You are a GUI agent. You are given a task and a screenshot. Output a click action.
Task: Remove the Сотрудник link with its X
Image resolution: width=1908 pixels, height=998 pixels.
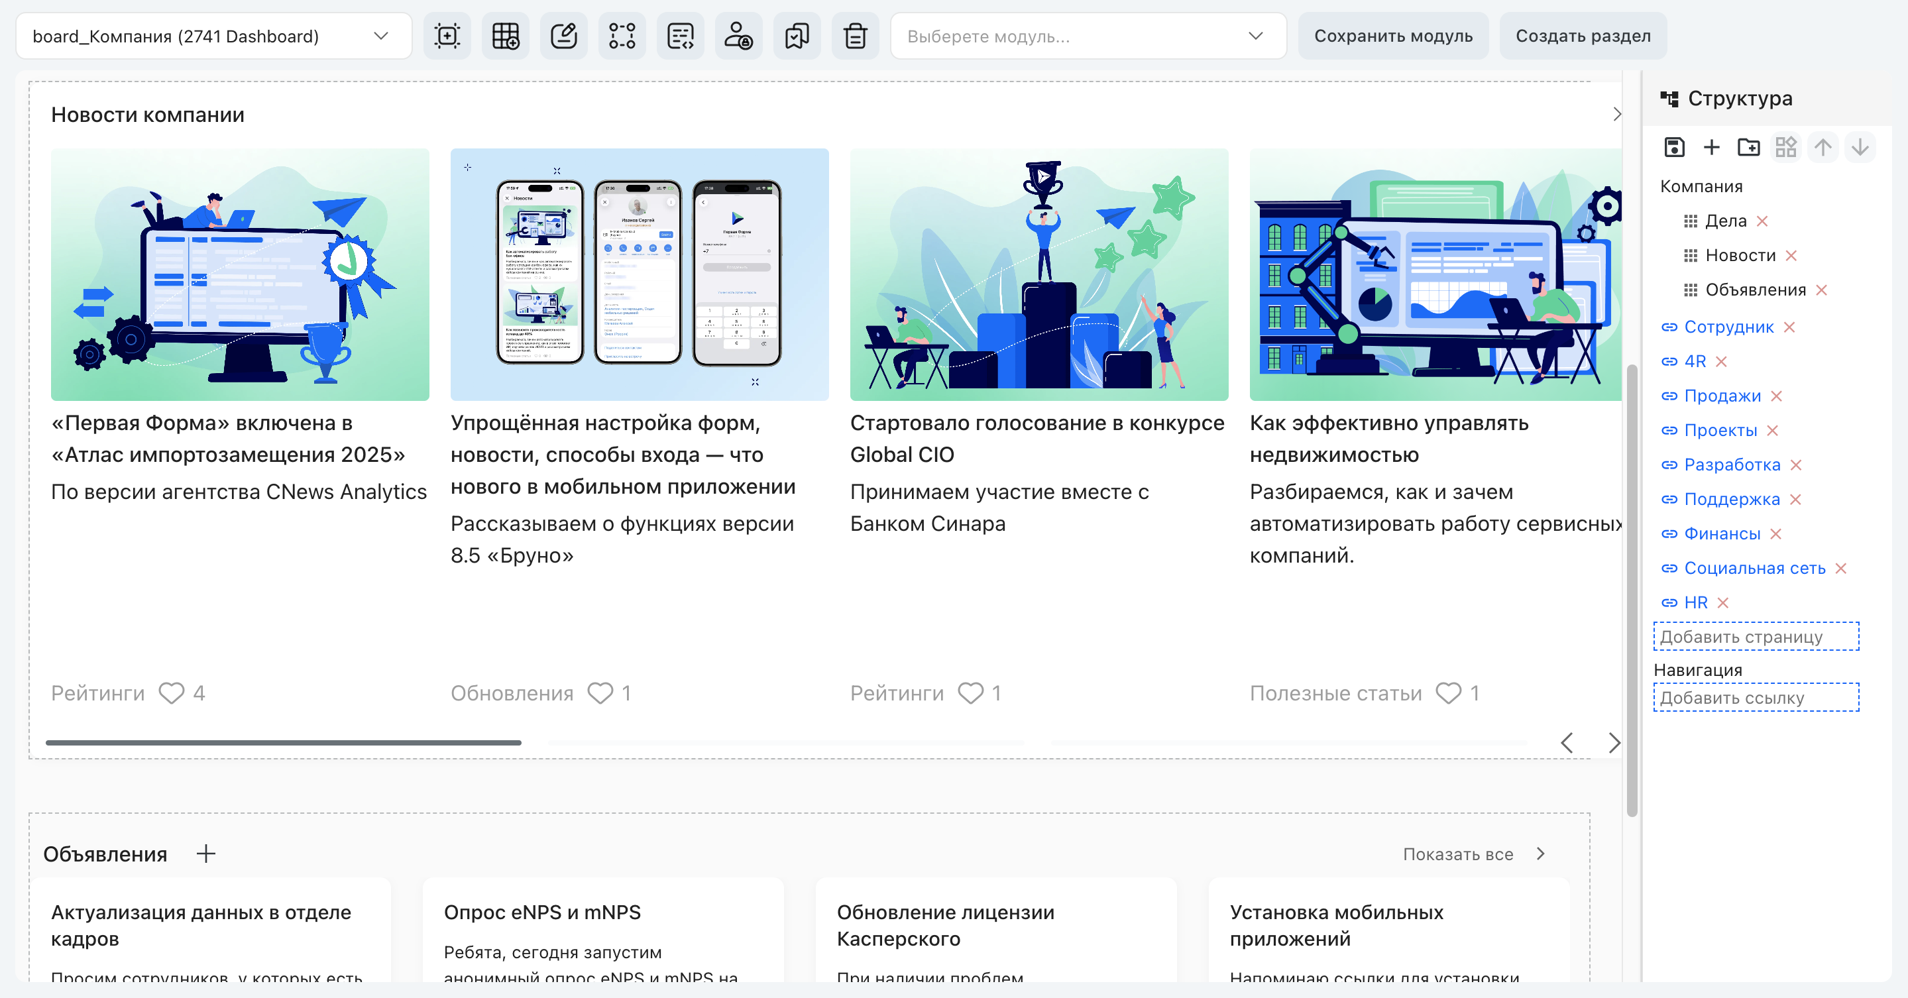(x=1789, y=327)
